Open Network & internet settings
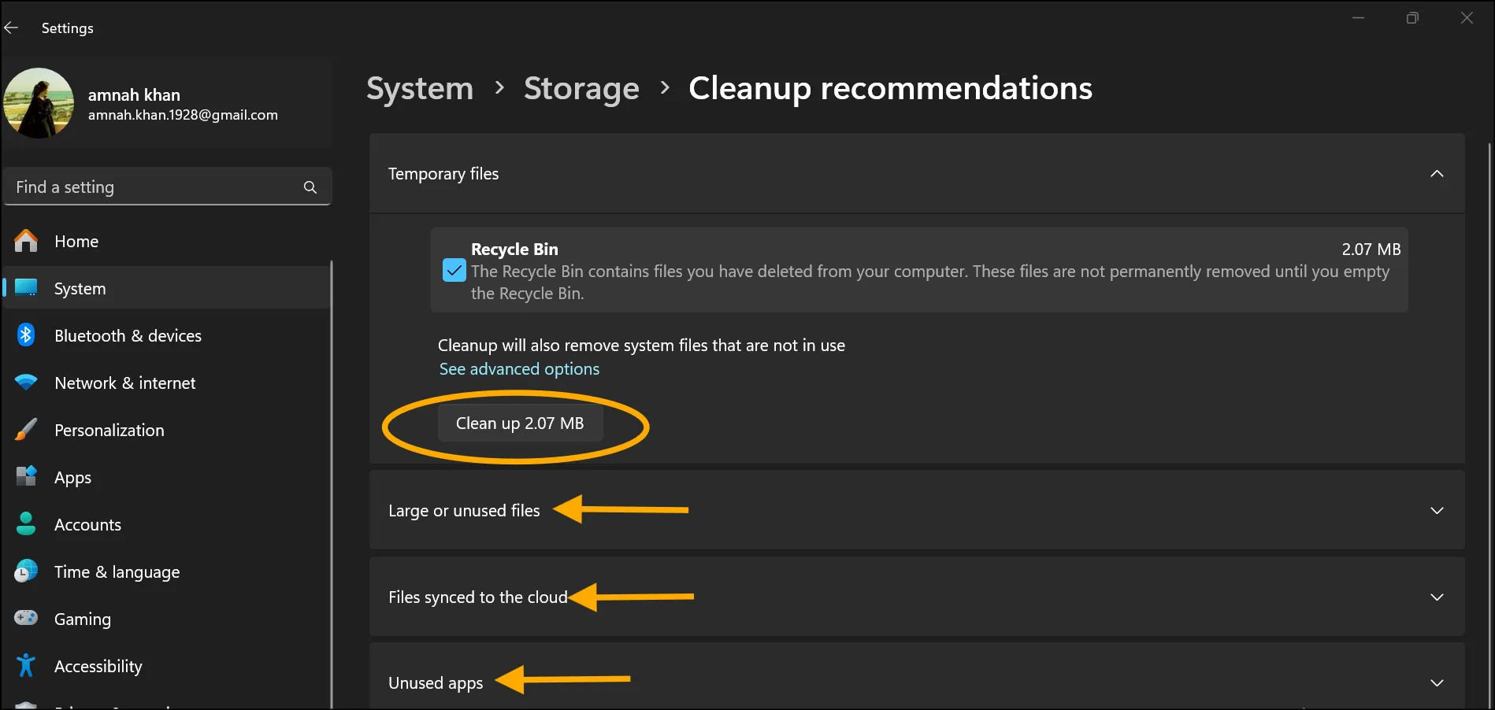This screenshot has width=1495, height=710. [26, 383]
